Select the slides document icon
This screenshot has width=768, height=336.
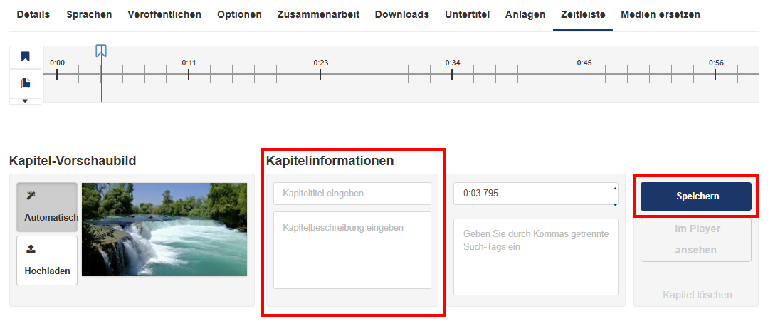[25, 84]
